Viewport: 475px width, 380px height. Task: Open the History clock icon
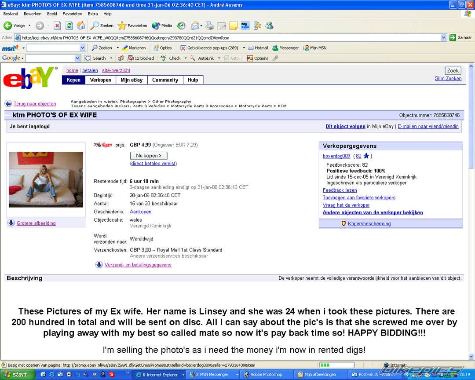tap(181, 26)
